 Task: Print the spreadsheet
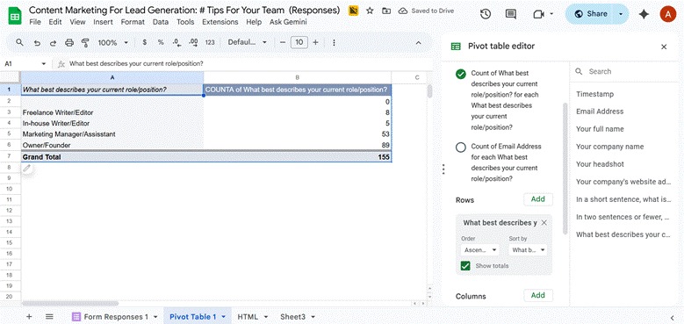tap(68, 43)
